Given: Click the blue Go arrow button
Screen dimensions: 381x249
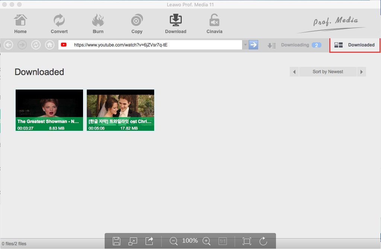Looking at the screenshot, I should 253,45.
